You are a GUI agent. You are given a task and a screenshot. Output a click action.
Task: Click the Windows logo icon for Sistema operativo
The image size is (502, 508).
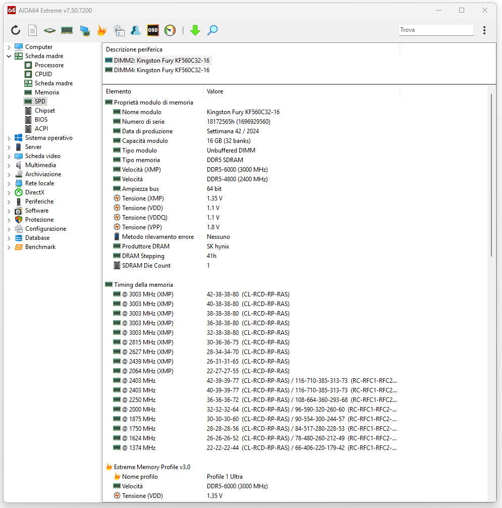point(19,138)
